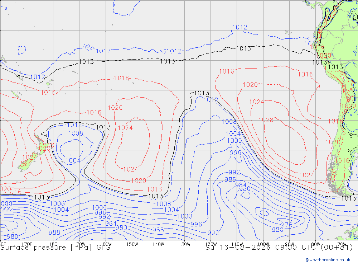This screenshot has height=263, width=358.
Task: Click the 90W longitude axis label
Action: tap(290, 244)
